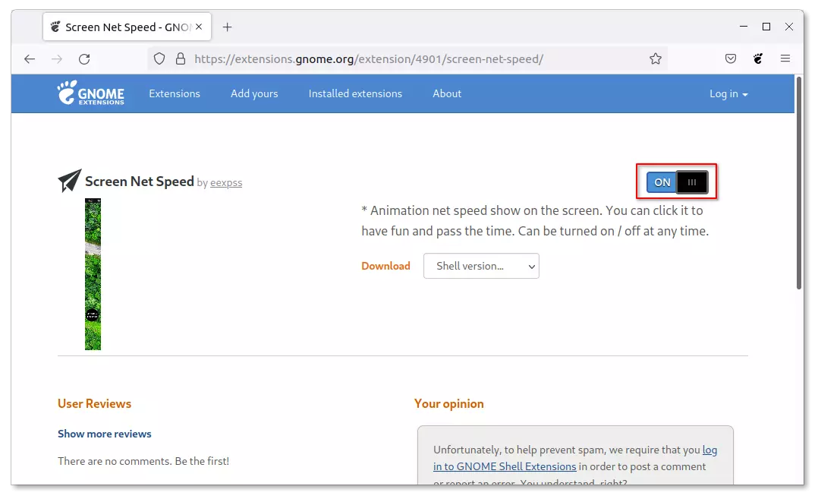This screenshot has width=818, height=499.
Task: Click the URL address bar
Action: pyautogui.click(x=407, y=59)
